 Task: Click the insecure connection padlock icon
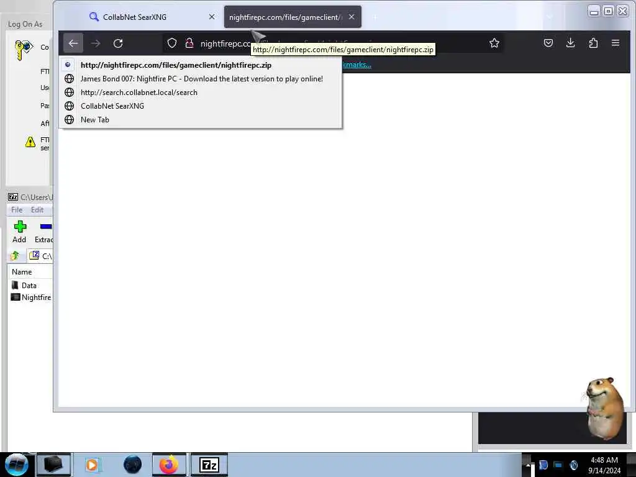[x=189, y=43]
